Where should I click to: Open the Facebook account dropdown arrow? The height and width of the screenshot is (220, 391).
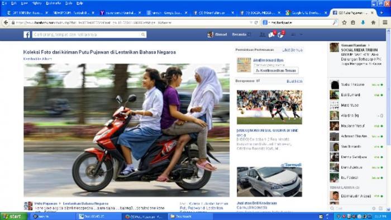coord(301,35)
